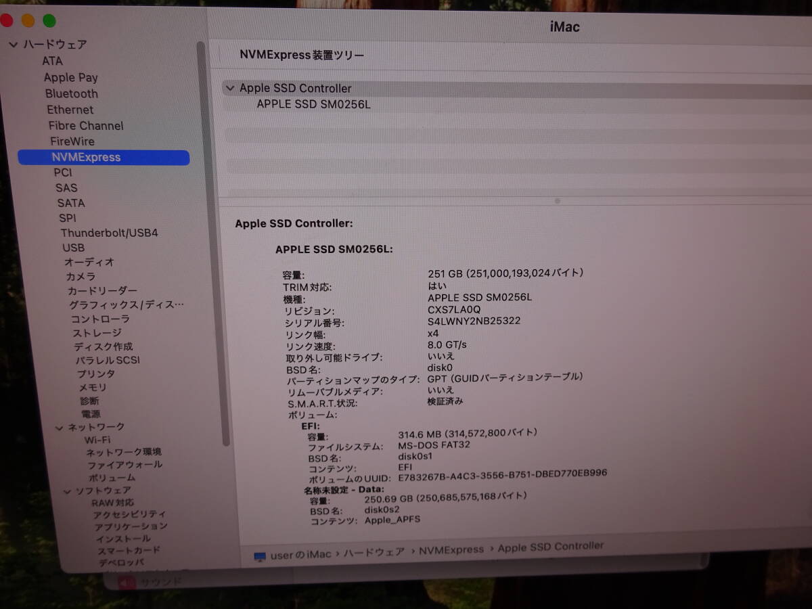Open the Wi-Fi network entry
Image resolution: width=812 pixels, height=609 pixels.
pyautogui.click(x=97, y=440)
